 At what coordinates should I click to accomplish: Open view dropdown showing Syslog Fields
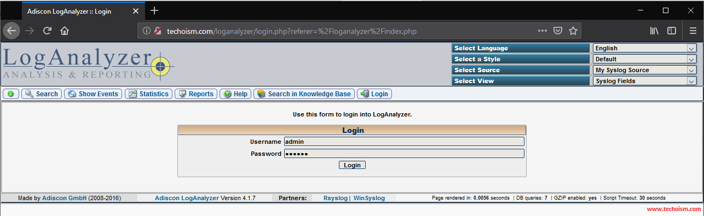pyautogui.click(x=644, y=81)
